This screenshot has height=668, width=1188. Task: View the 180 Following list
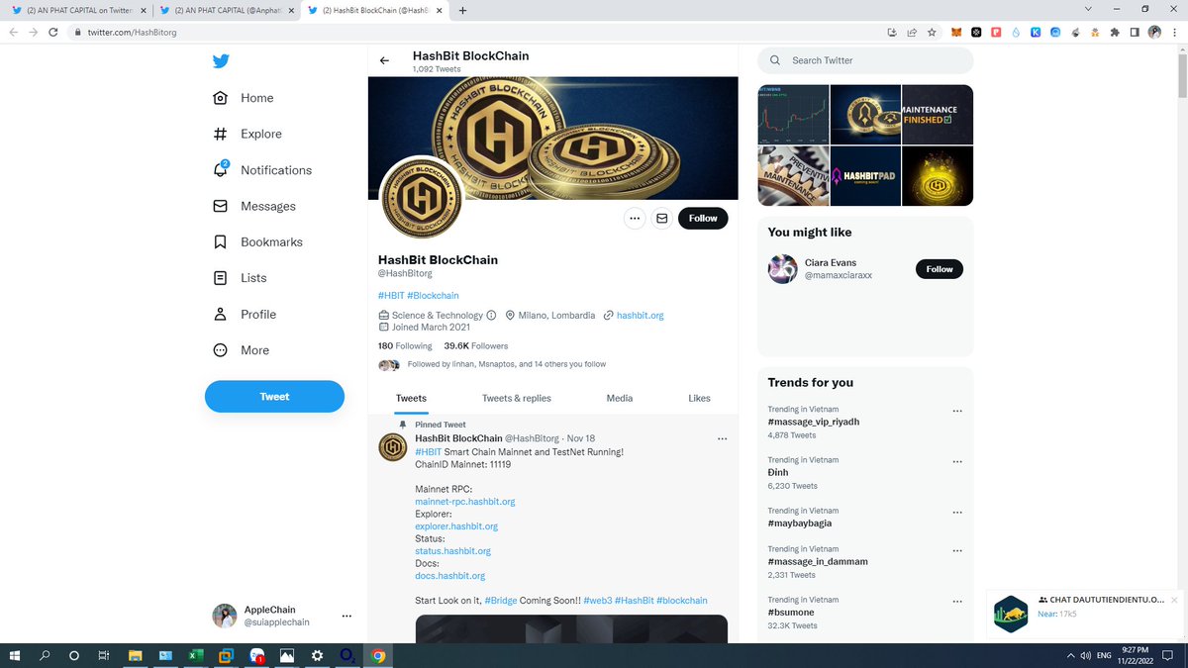[x=405, y=346]
